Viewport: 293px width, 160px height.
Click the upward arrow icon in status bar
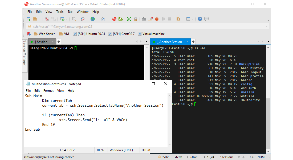click(x=239, y=157)
